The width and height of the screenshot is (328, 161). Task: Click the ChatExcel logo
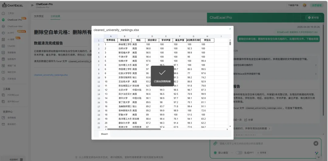[13, 5]
